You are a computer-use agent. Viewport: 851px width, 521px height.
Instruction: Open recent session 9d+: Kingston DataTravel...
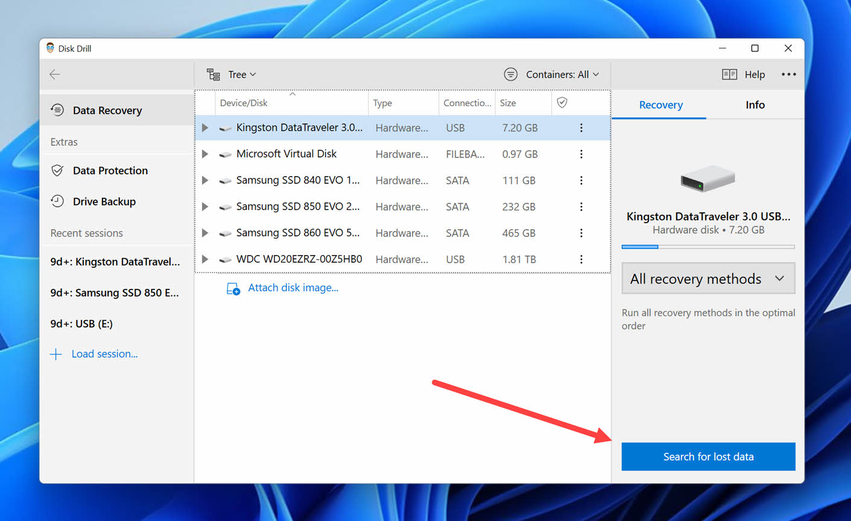point(116,262)
